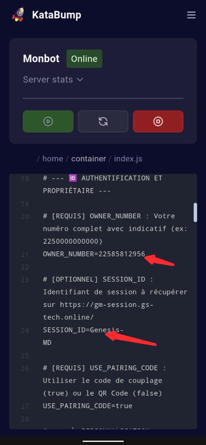The width and height of the screenshot is (206, 445).
Task: Switch to the index.js file breadcrumb
Action: (128, 159)
